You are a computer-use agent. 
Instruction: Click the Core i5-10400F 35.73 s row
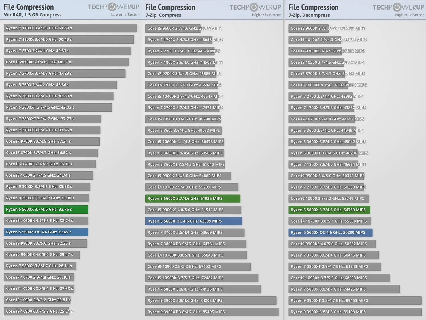point(50,164)
